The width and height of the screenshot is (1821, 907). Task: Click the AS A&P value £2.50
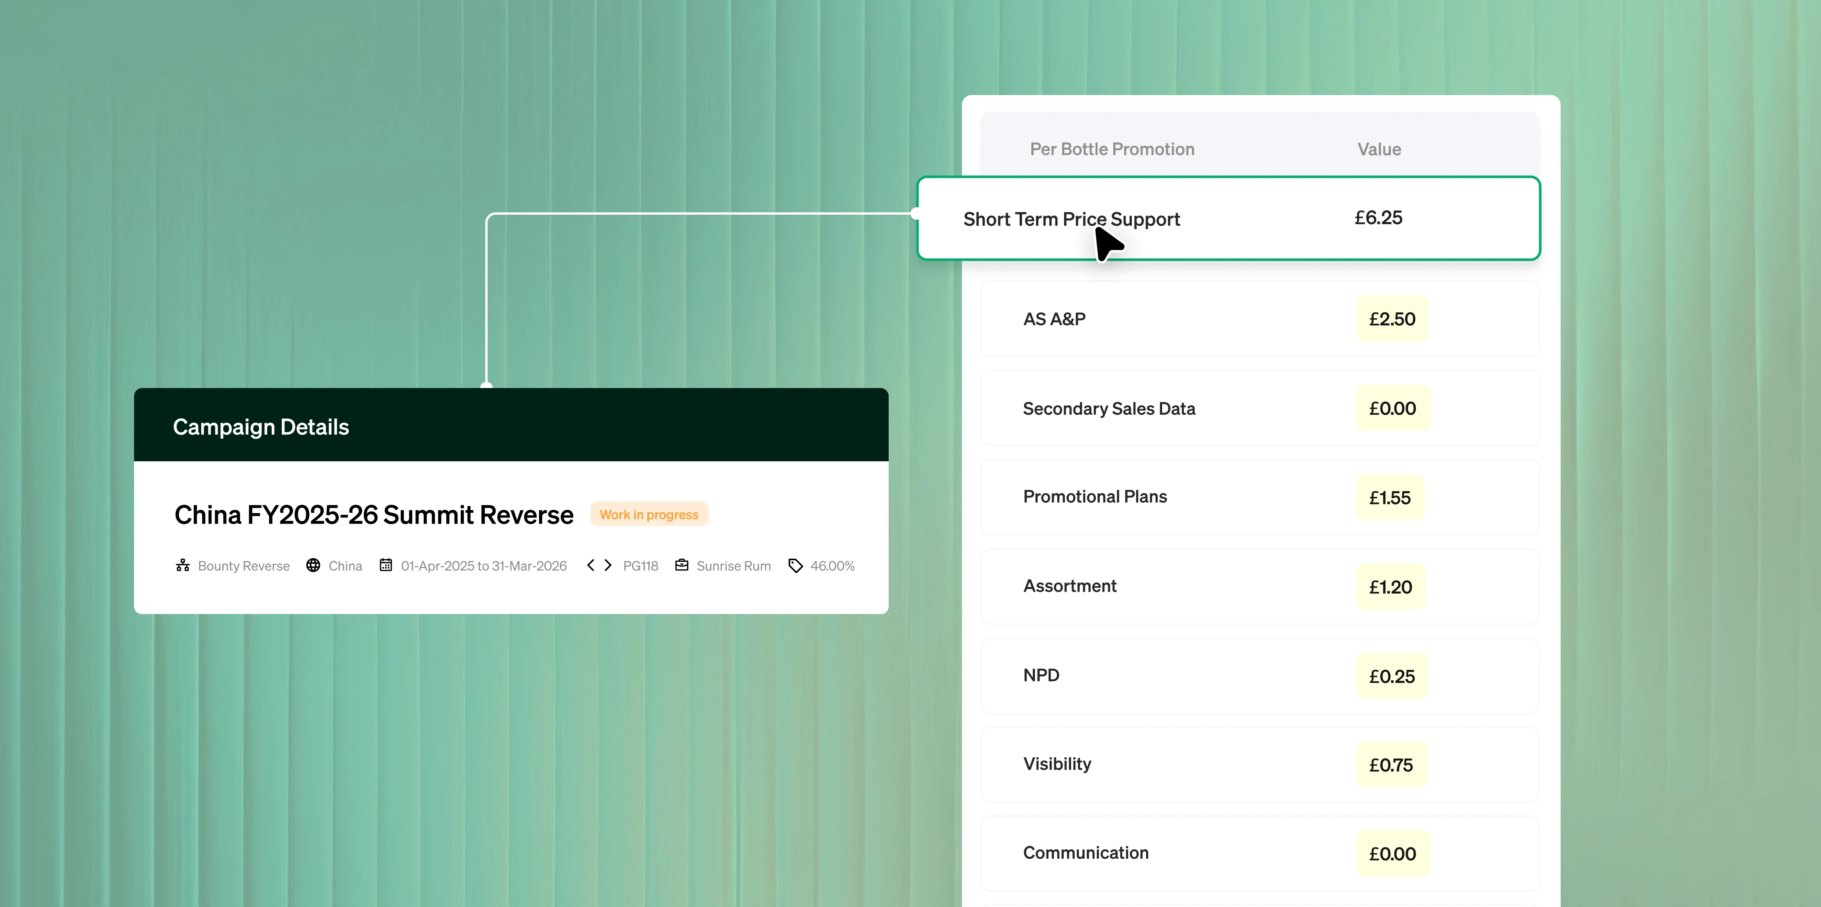(x=1391, y=319)
